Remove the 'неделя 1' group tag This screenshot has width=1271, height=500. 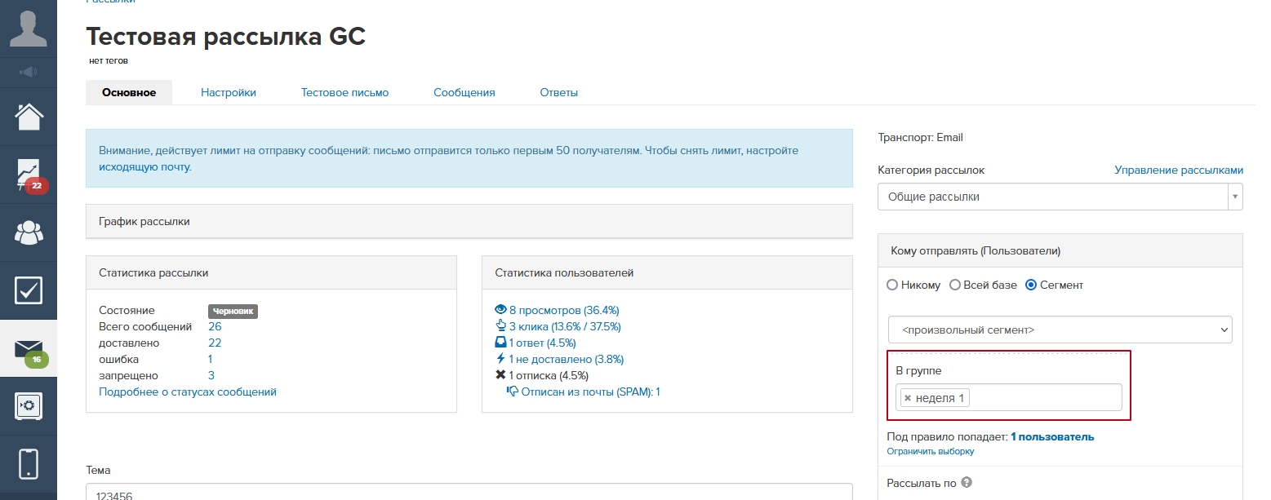coord(908,398)
